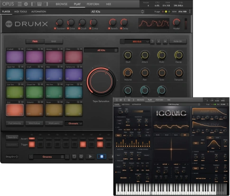Click the Midi Learn button
The height and width of the screenshot is (196, 230).
click(x=54, y=123)
